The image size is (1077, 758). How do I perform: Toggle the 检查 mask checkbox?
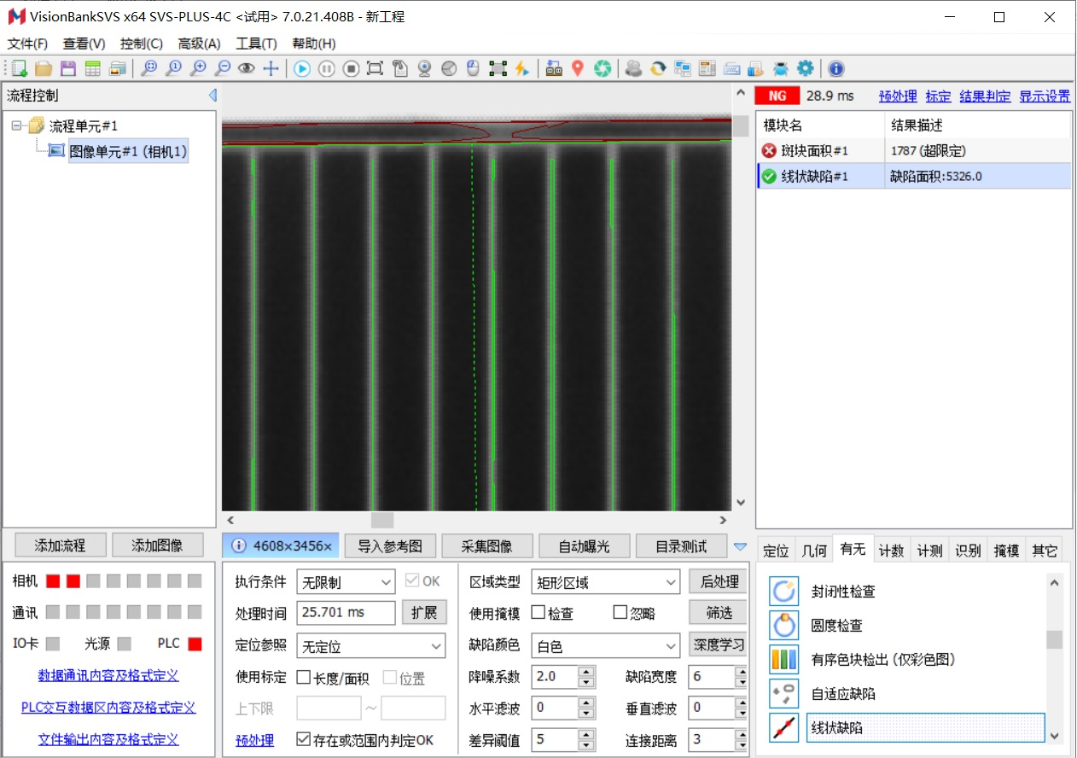click(x=538, y=613)
